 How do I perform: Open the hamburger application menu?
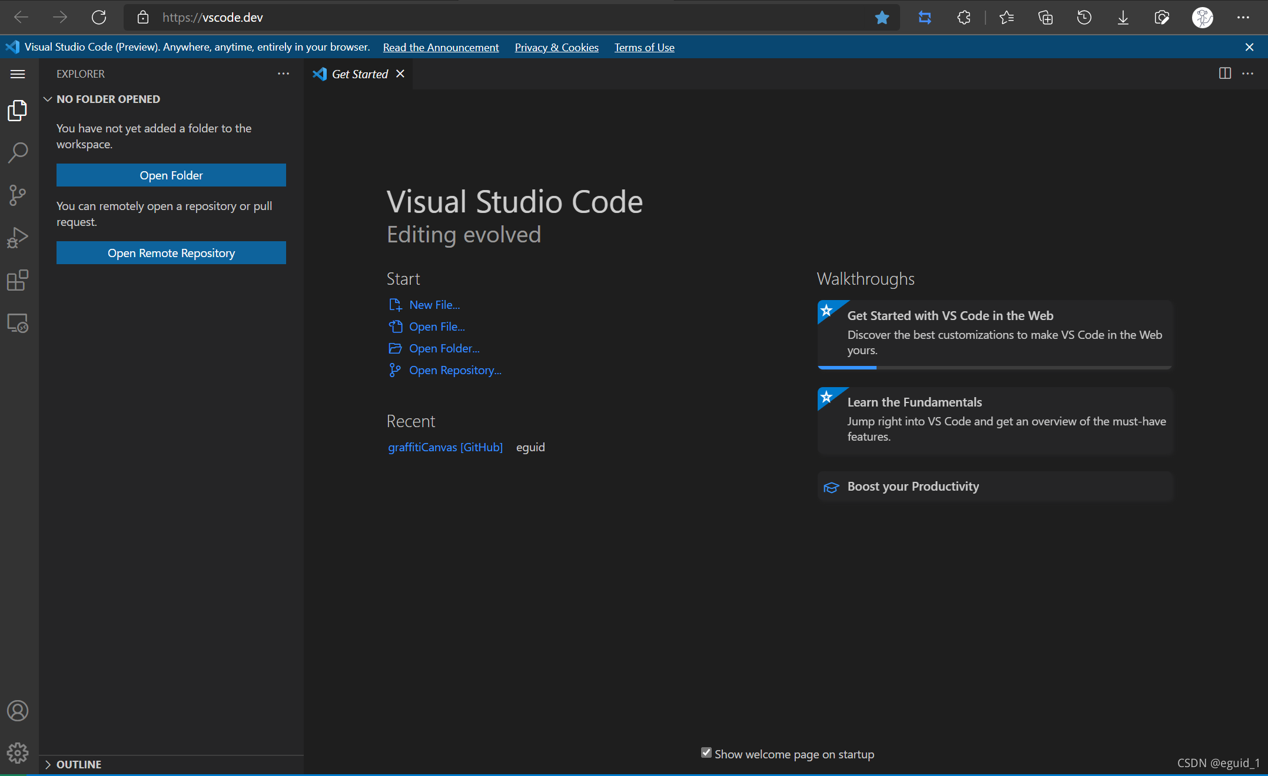point(18,74)
